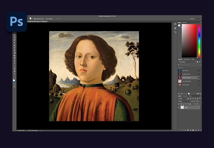Screen dimensions: 214x148
Task: Select the Path Selection tool
Action: (x=14, y=66)
